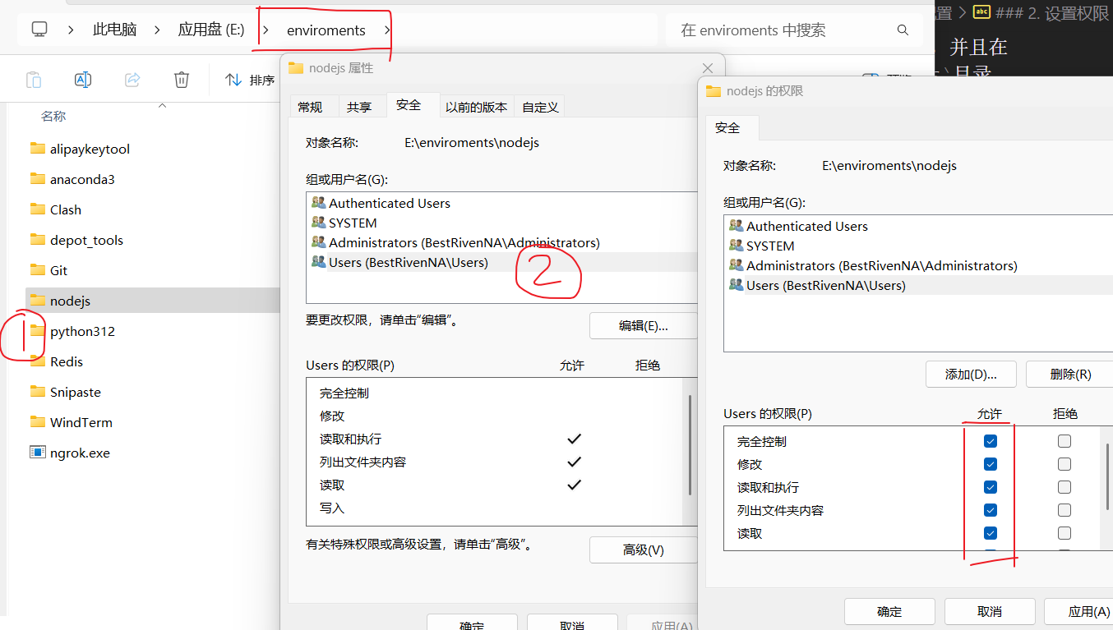
Task: Click the 编辑(E)... button to change permissions
Action: [643, 325]
